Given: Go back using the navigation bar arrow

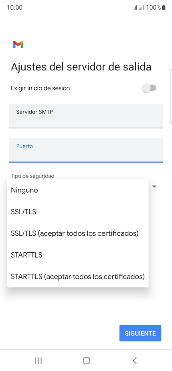Looking at the screenshot, I should point(135,361).
